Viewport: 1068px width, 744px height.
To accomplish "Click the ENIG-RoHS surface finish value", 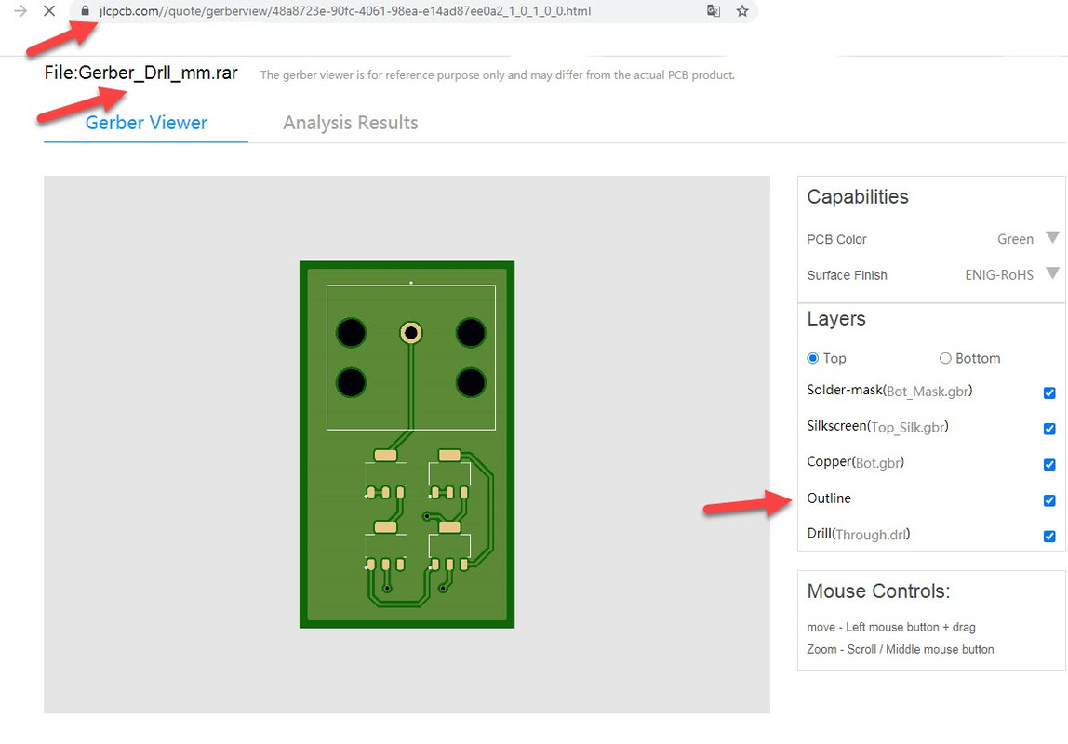I will 998,275.
